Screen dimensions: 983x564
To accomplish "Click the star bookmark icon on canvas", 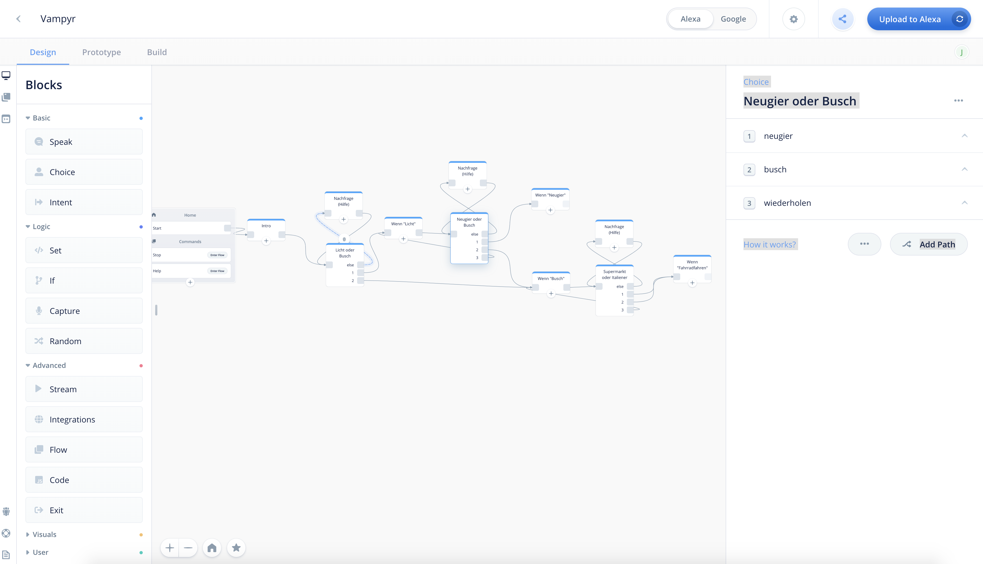I will [236, 548].
